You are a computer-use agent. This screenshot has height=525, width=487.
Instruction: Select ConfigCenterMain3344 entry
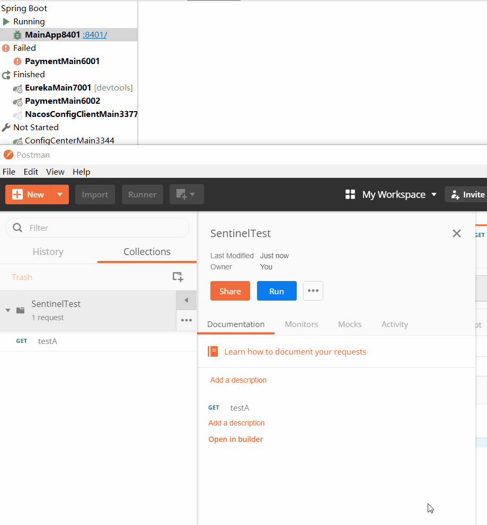click(70, 141)
